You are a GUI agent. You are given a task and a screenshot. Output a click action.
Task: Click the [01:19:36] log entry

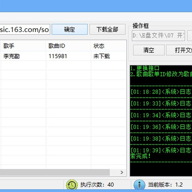click(161, 127)
